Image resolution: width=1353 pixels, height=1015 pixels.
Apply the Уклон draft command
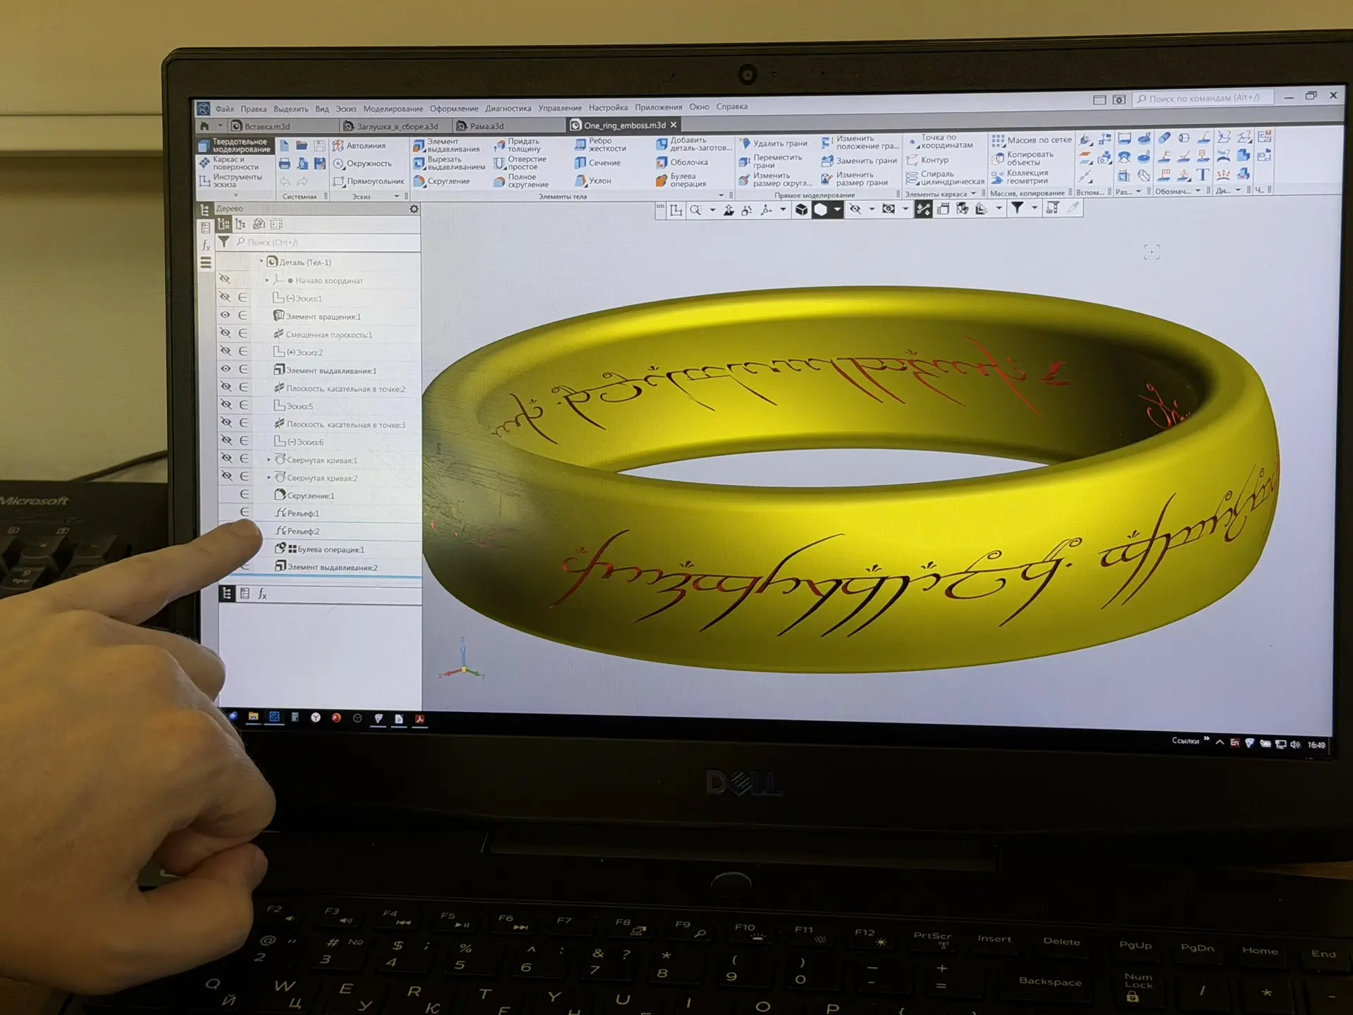pyautogui.click(x=593, y=181)
